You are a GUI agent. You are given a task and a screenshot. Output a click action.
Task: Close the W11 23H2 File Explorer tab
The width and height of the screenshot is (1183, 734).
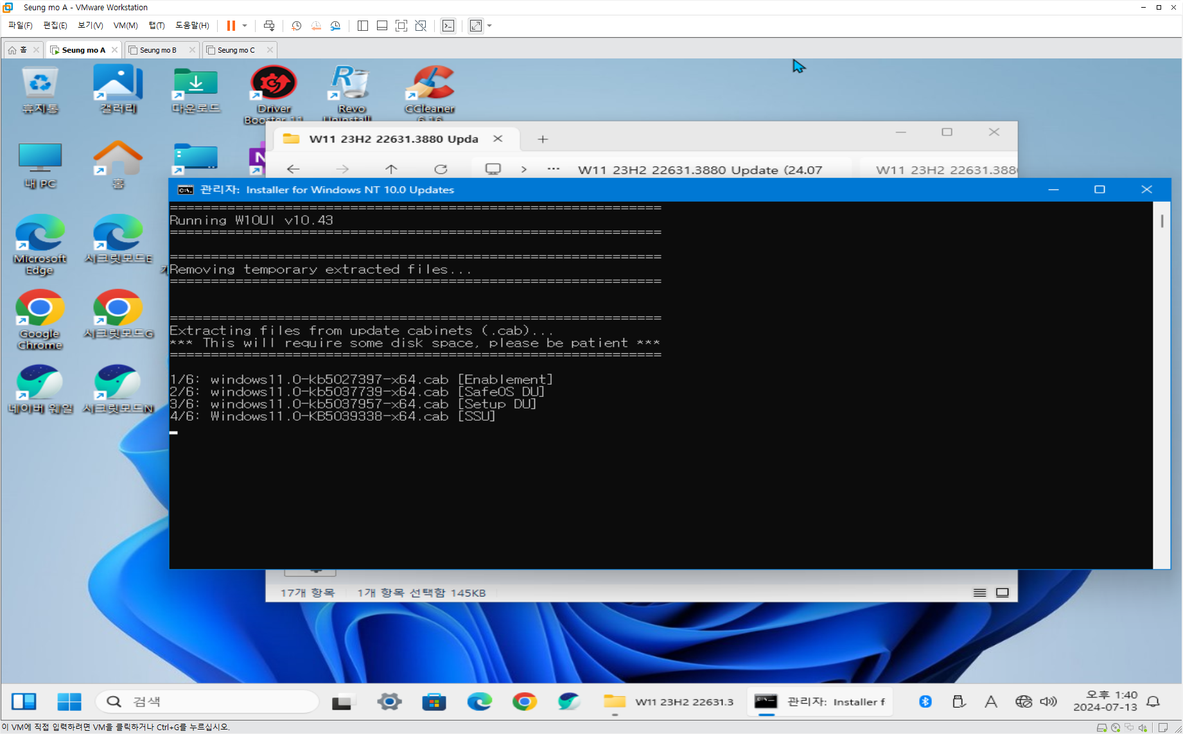coord(498,139)
